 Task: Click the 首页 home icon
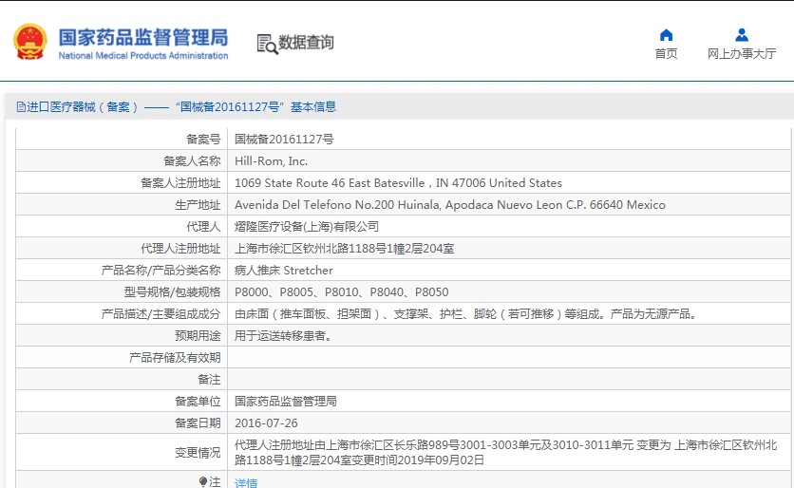coord(666,35)
